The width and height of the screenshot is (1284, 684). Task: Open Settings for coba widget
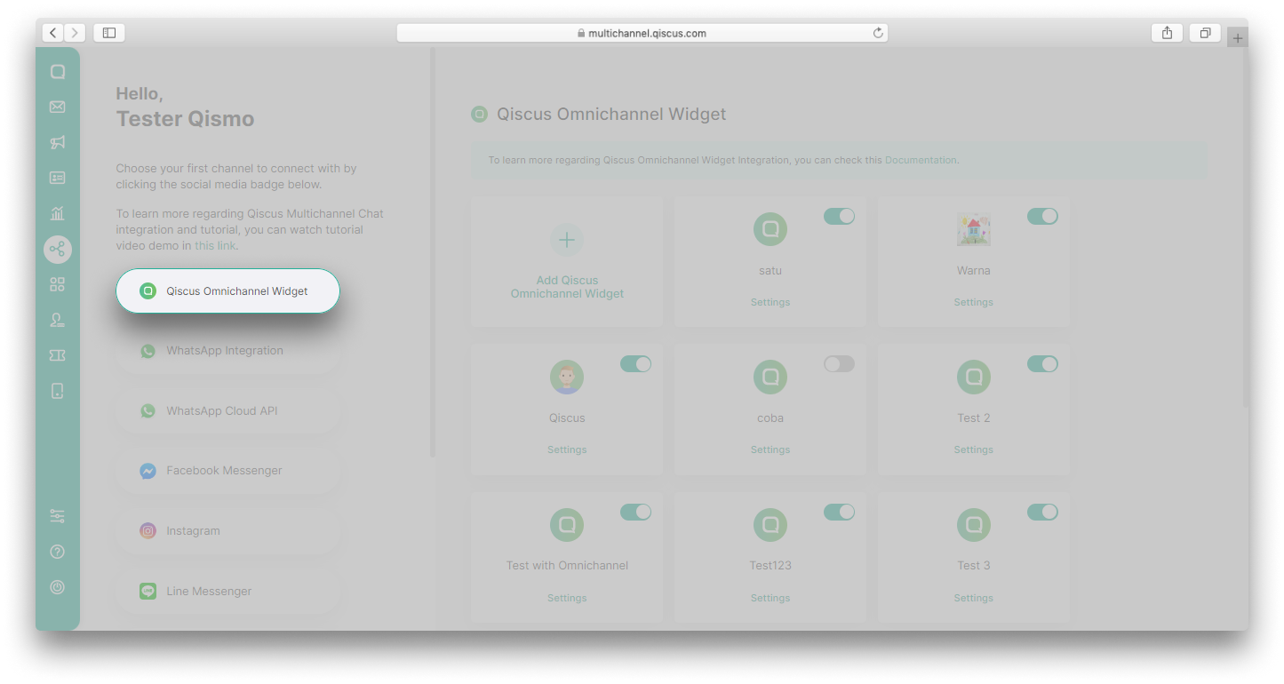click(770, 449)
